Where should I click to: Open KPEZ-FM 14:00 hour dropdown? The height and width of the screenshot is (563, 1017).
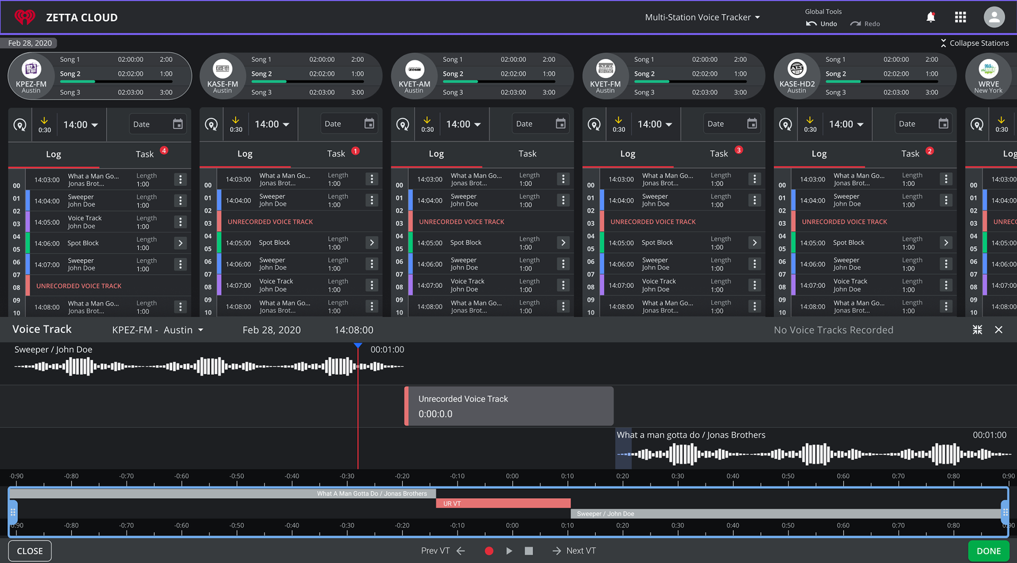click(x=81, y=125)
